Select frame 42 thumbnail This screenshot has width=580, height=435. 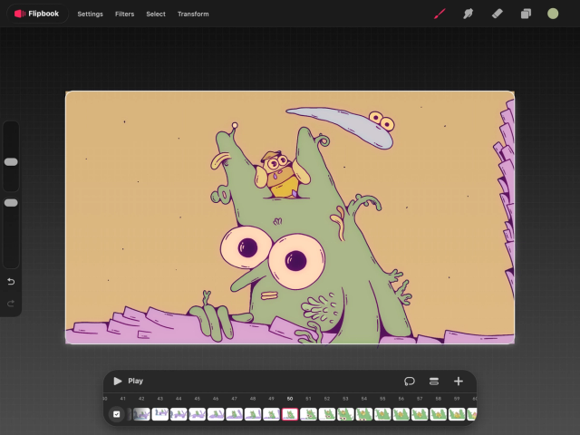point(141,414)
